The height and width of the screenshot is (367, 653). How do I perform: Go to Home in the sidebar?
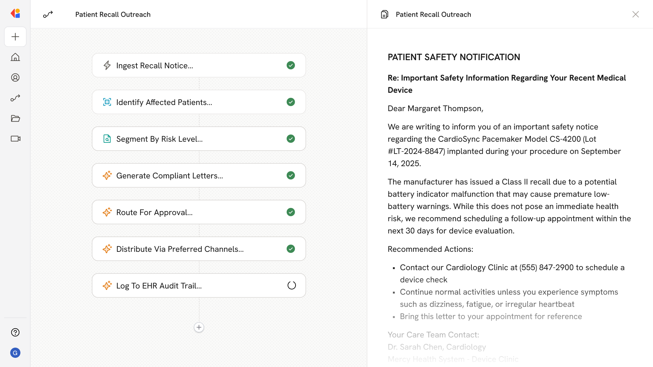15,57
